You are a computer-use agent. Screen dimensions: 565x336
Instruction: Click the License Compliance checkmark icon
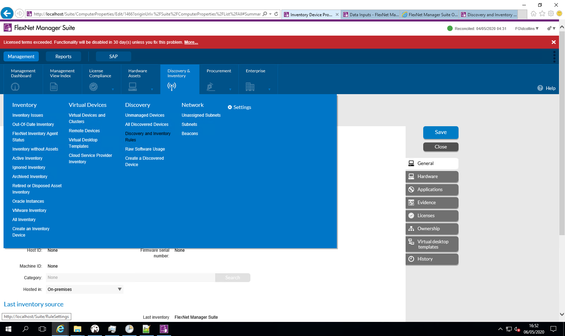click(x=93, y=86)
